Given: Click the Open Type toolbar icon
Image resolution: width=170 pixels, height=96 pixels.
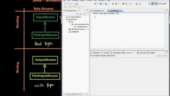Looking at the screenshot, I should 123,4.
